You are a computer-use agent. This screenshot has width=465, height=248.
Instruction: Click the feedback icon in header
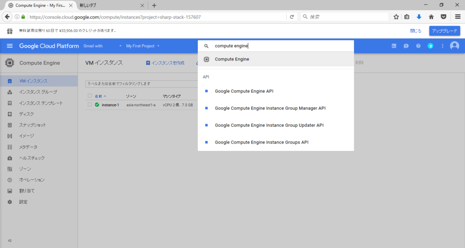click(406, 46)
